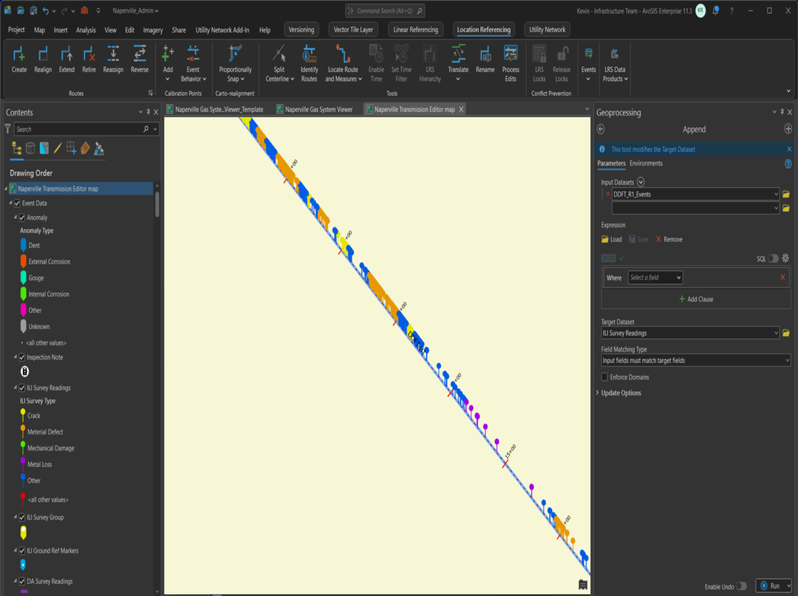Expand the Update Options section
Viewport: 798px width, 596px height.
pyautogui.click(x=620, y=393)
